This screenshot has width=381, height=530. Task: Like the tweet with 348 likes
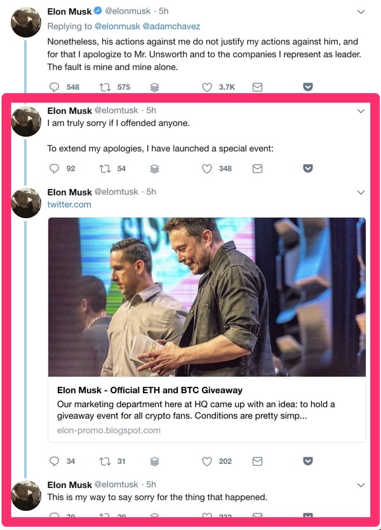point(207,169)
